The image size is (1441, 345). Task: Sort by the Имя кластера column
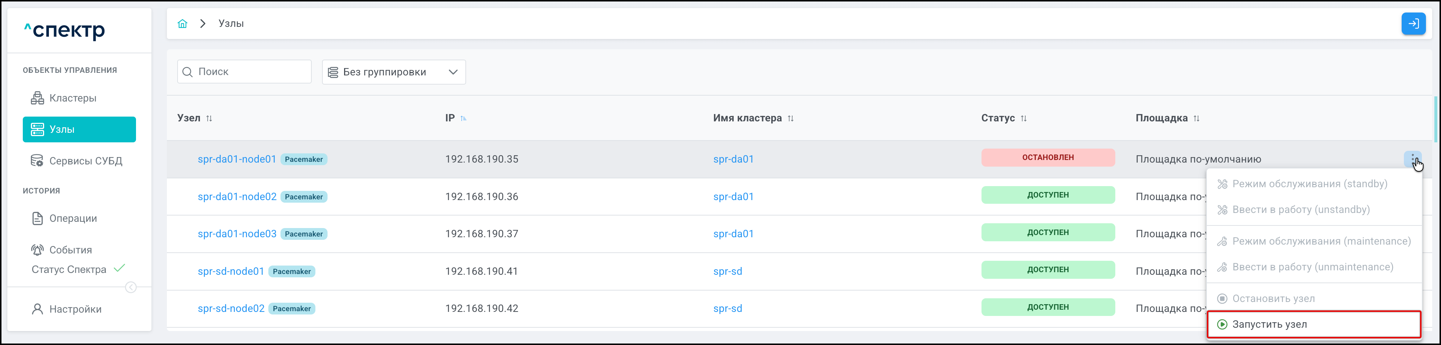coord(790,118)
